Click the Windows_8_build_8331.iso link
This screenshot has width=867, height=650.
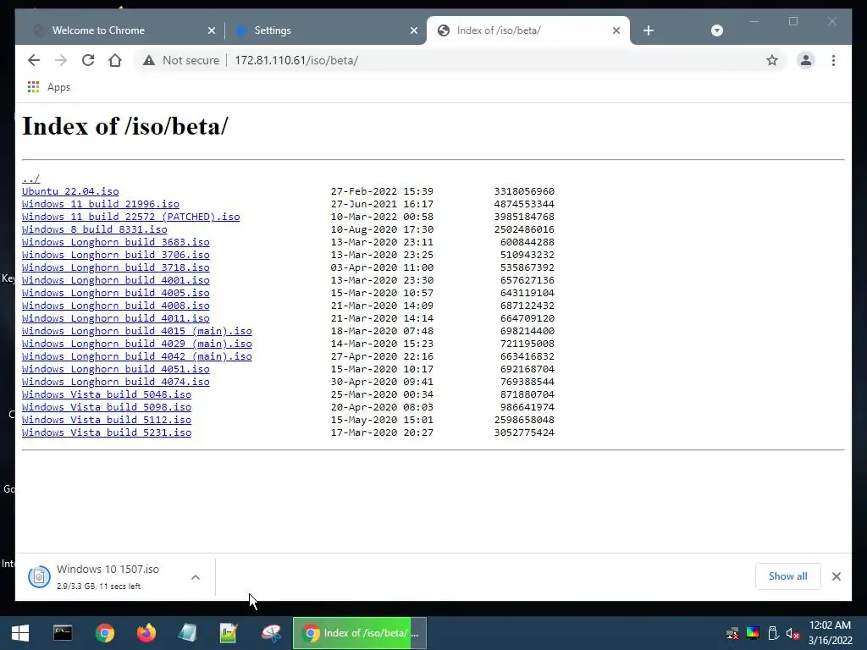[95, 229]
